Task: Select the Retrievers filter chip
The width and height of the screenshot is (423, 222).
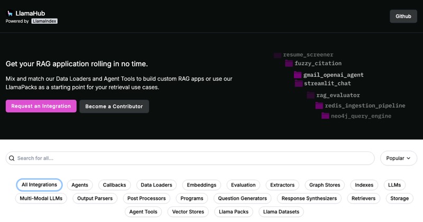Action: click(x=364, y=198)
